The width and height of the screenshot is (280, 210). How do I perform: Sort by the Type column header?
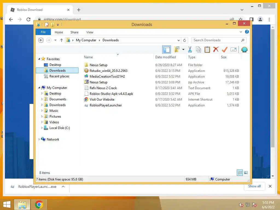(x=192, y=57)
